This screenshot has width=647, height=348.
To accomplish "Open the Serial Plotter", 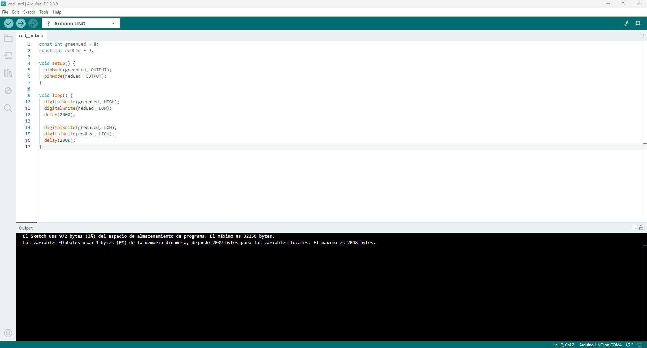I will coord(626,23).
